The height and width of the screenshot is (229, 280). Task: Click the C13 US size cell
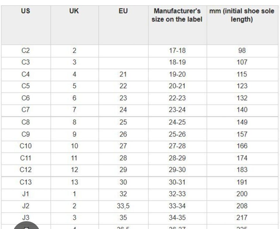point(26,182)
